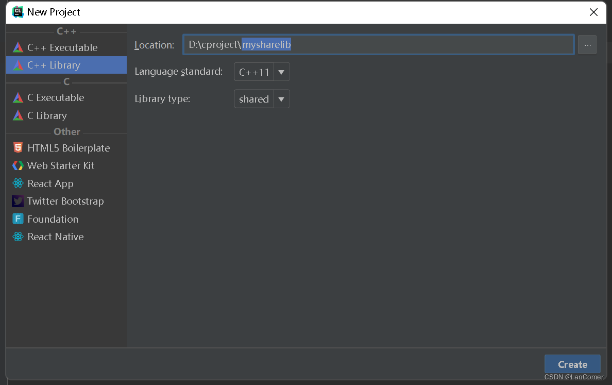Viewport: 612px width, 385px height.
Task: Click the C++11 language standard value
Action: tap(254, 72)
